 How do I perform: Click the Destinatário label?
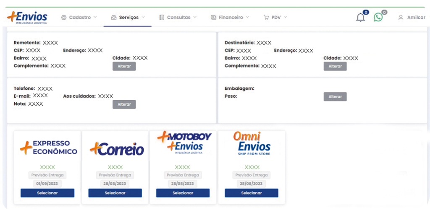(x=240, y=43)
